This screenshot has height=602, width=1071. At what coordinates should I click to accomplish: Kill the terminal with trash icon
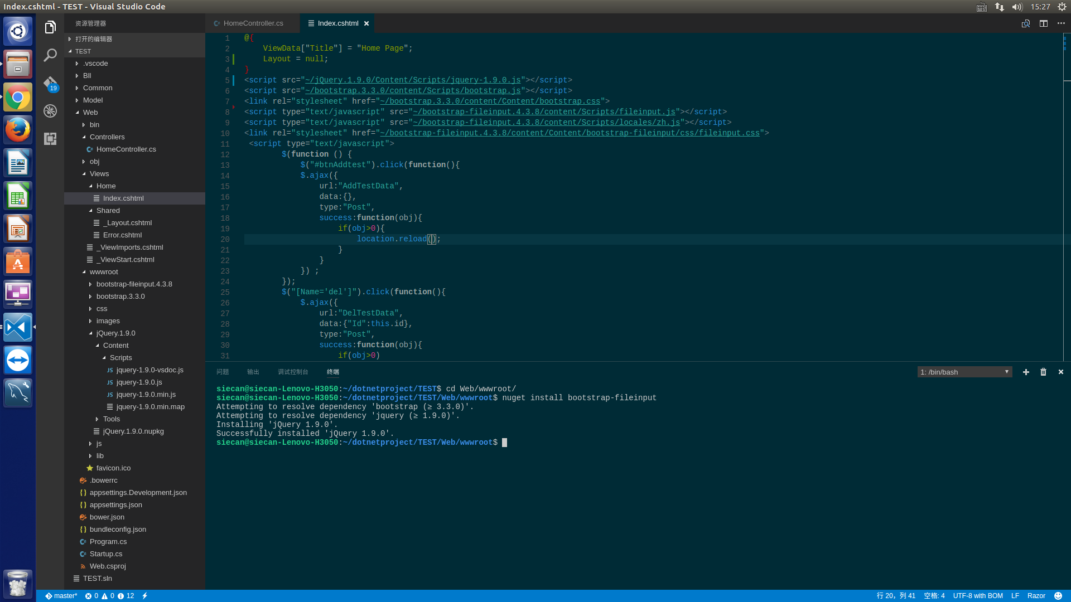(x=1043, y=372)
